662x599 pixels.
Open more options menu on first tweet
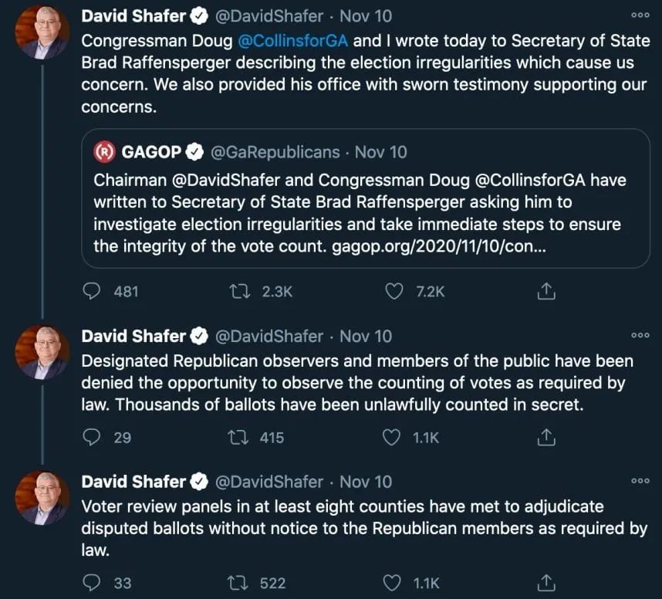640,15
